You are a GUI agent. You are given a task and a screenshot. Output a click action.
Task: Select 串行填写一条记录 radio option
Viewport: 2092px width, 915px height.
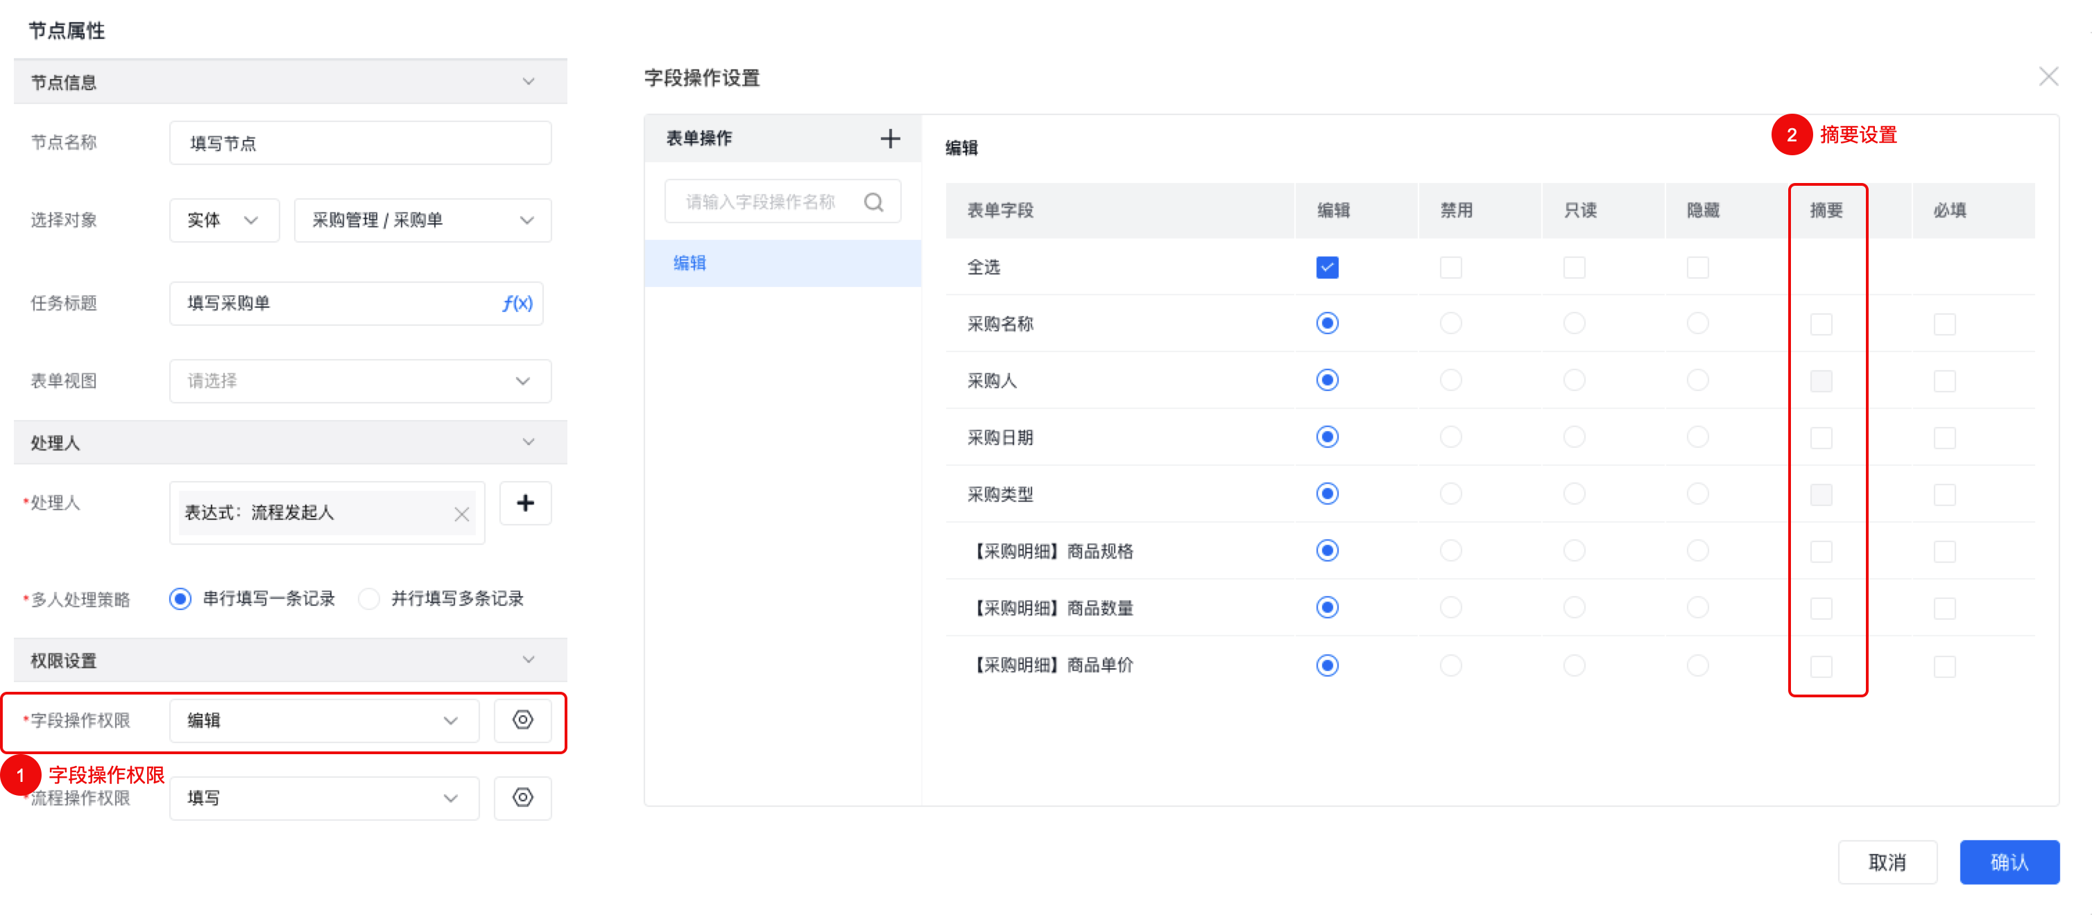tap(180, 599)
